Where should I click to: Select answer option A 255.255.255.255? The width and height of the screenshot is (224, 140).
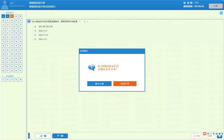click(x=33, y=27)
